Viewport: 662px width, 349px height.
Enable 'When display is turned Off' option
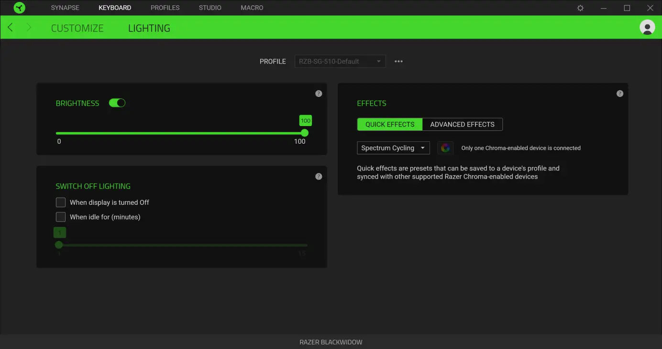click(61, 202)
